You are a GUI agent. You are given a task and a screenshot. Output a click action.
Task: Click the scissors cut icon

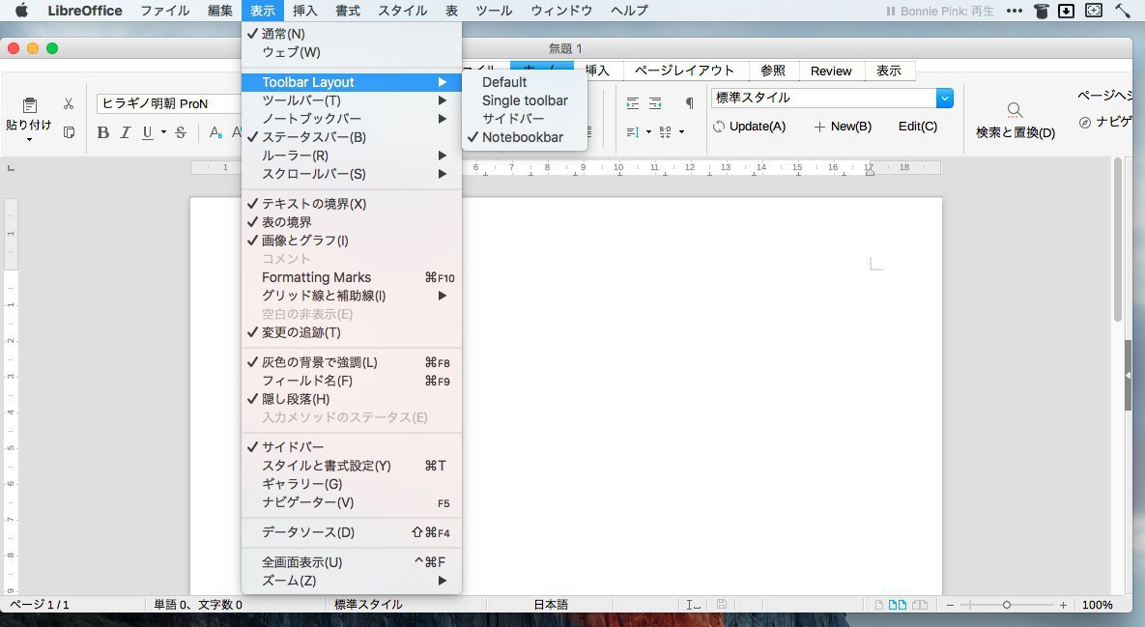point(69,104)
